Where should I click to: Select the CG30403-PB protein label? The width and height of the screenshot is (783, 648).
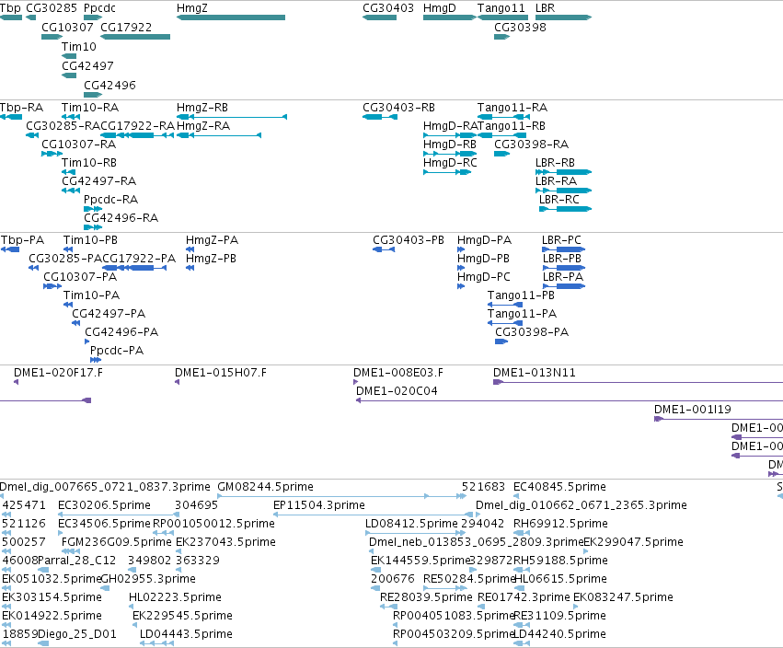click(409, 240)
